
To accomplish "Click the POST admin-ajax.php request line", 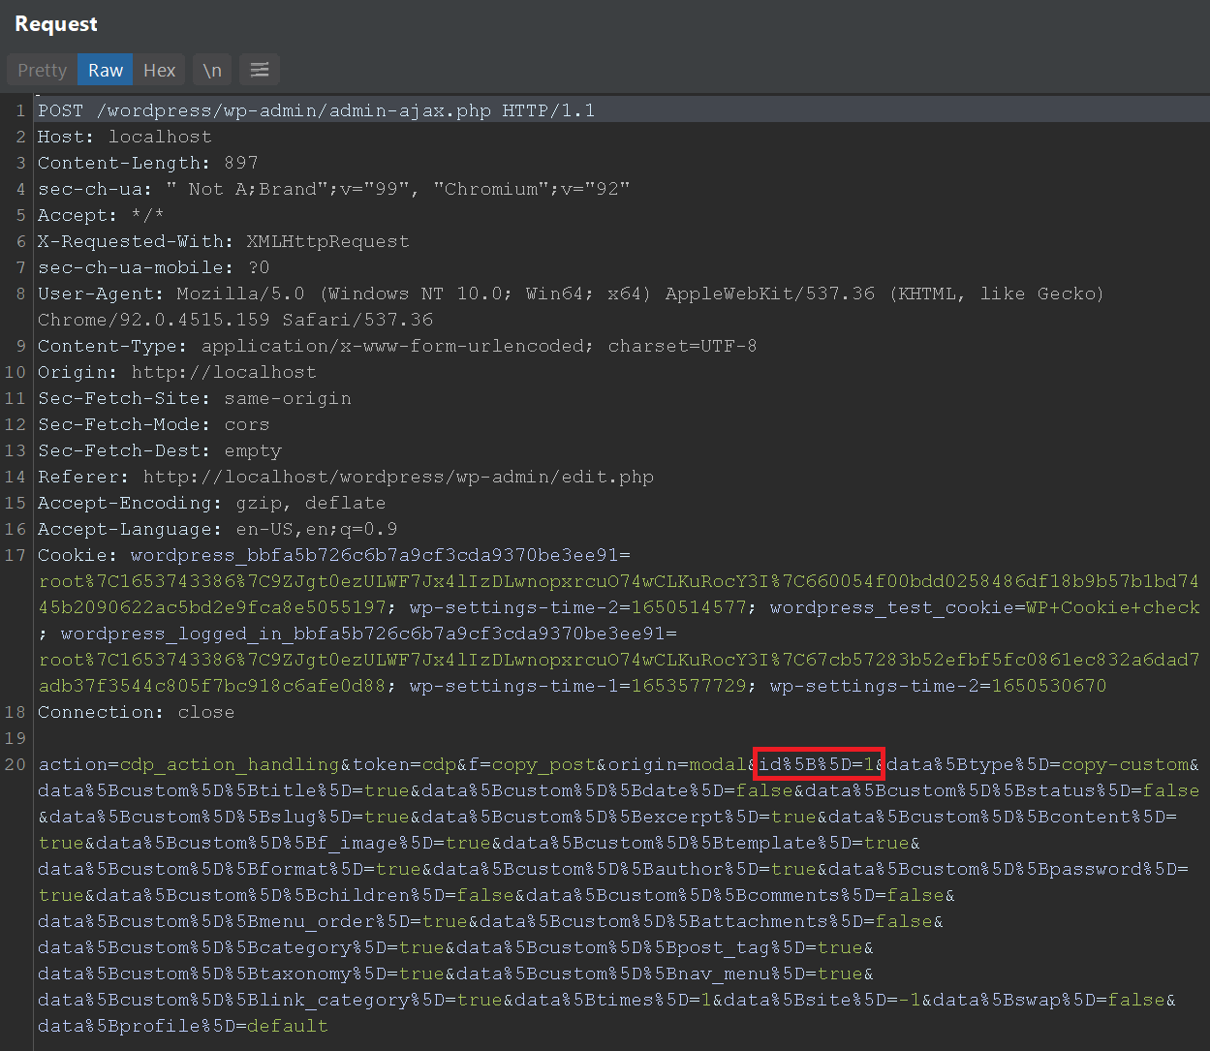I will point(316,110).
